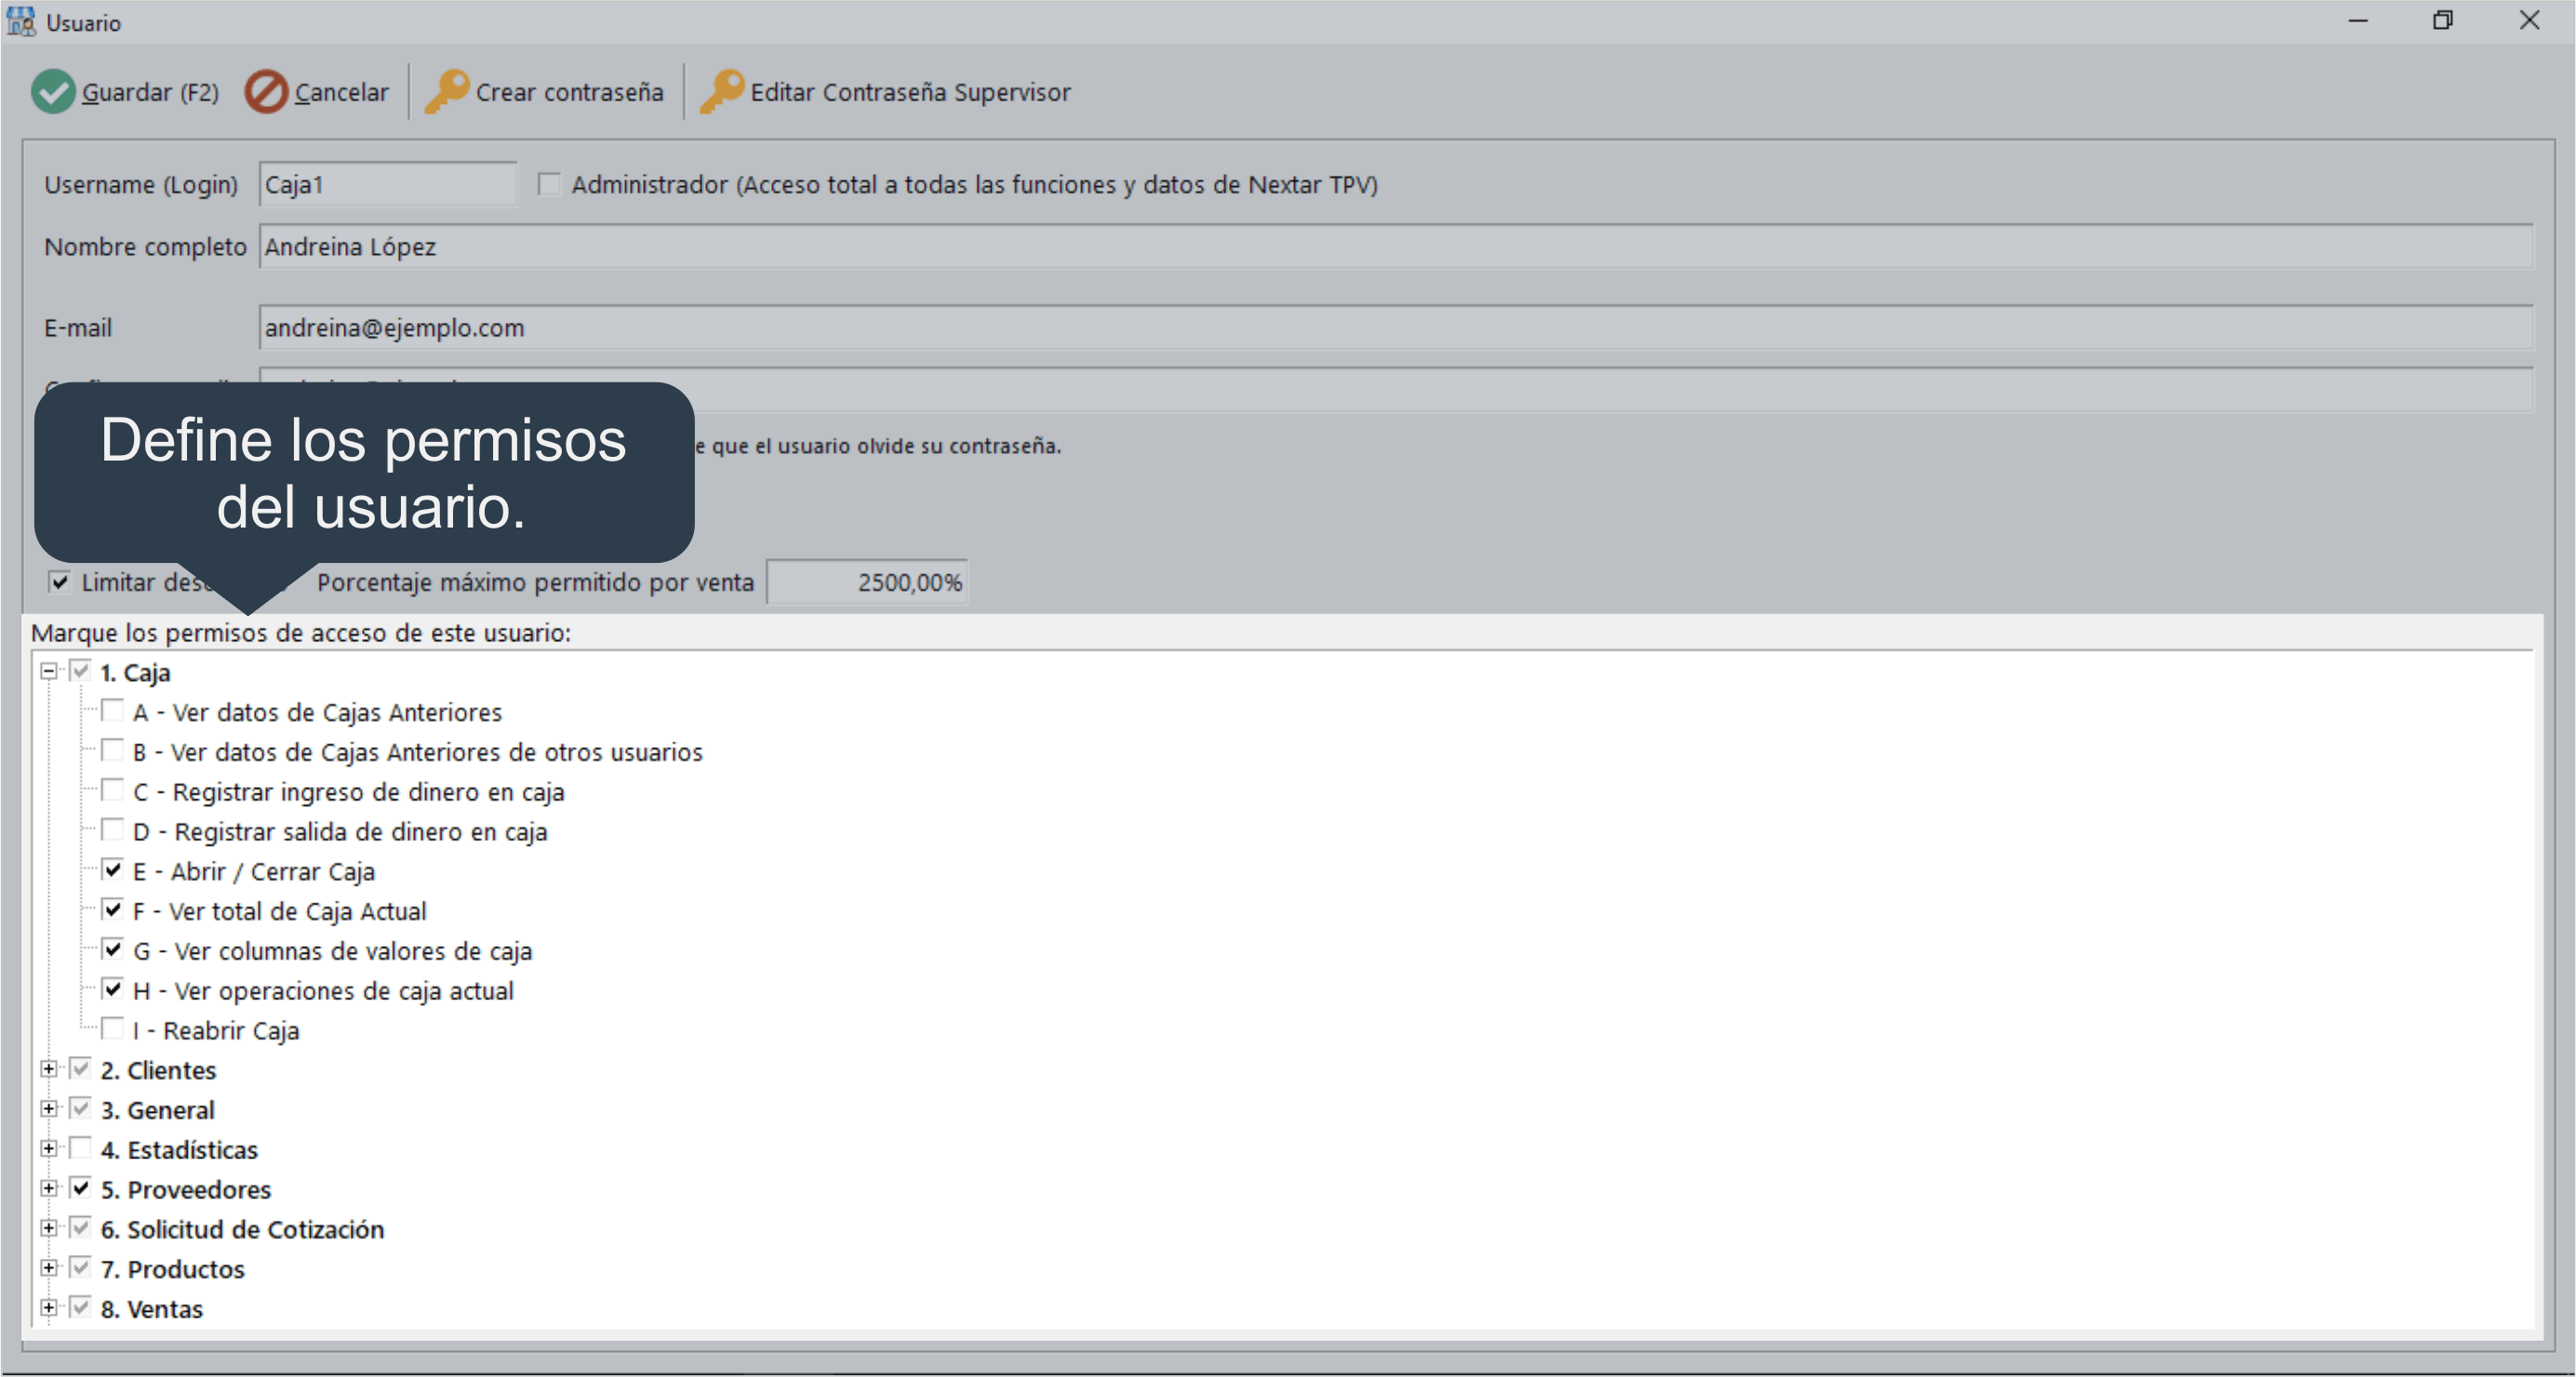Click the Usuario window title icon

[x=21, y=22]
